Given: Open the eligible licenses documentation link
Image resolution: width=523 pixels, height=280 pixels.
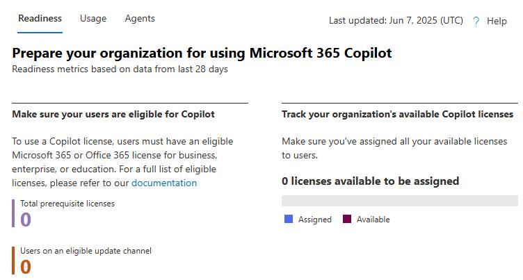Looking at the screenshot, I should 164,183.
